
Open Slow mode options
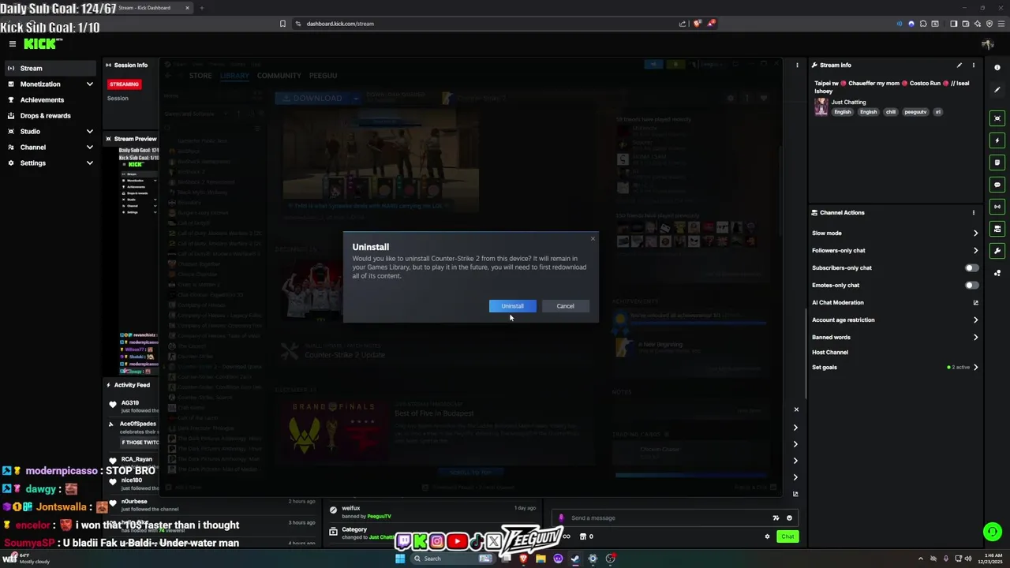[895, 234]
